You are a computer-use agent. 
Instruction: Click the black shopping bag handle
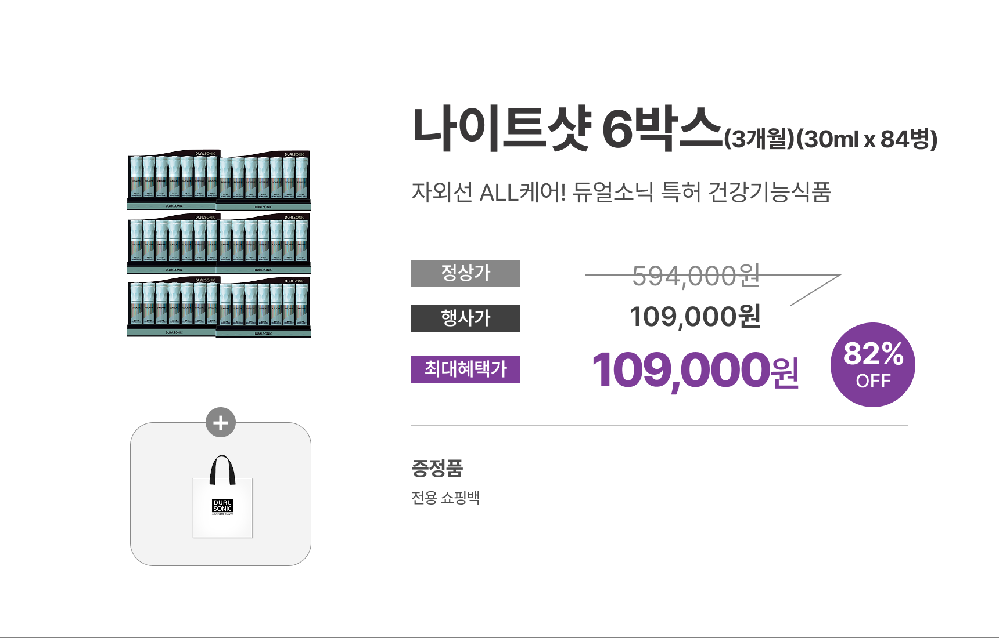(x=222, y=469)
